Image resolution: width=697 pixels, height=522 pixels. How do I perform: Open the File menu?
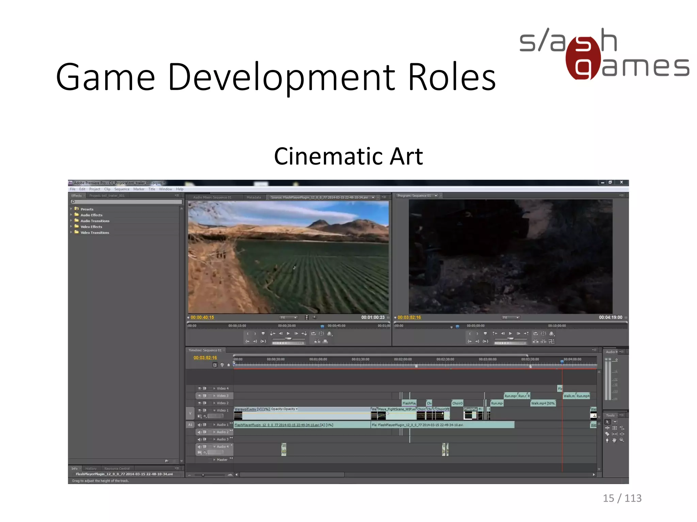(x=72, y=189)
